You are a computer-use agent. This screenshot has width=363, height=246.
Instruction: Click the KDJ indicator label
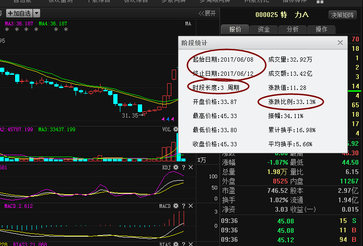(167, 167)
